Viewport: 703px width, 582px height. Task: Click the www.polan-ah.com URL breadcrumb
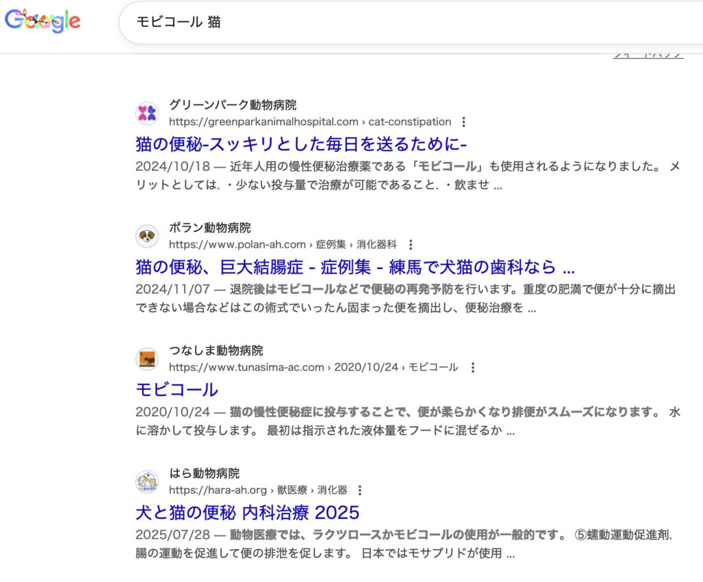coord(282,245)
